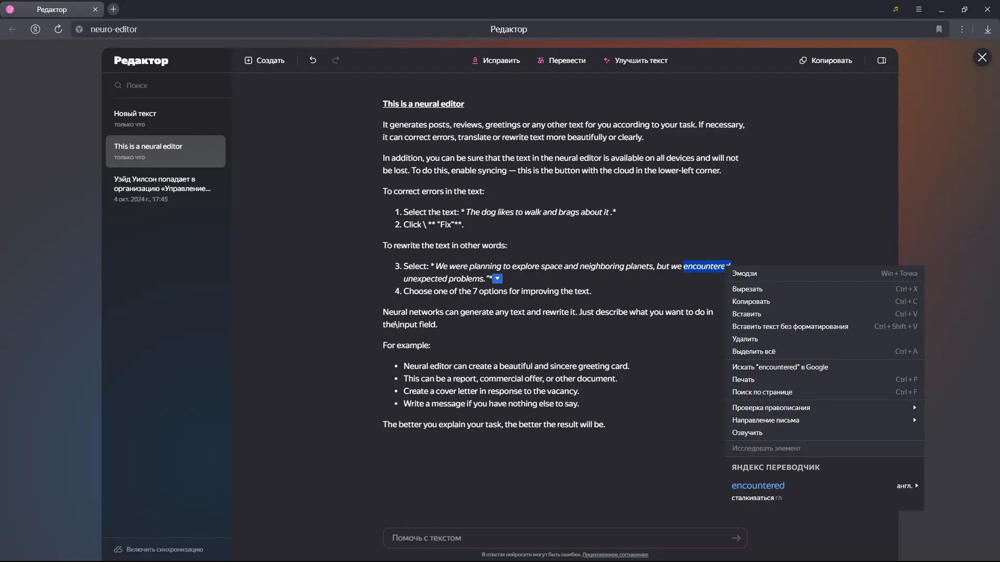
Task: Click the browser reload icon
Action: point(58,29)
